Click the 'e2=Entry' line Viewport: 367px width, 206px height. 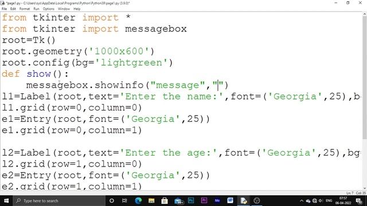pyautogui.click(x=106, y=175)
